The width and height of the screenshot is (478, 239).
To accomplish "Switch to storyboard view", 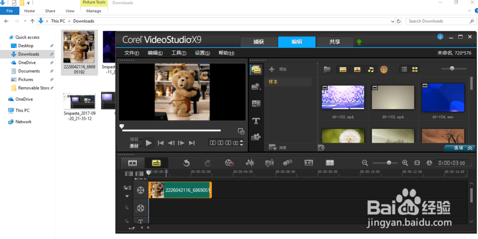I will (x=132, y=163).
